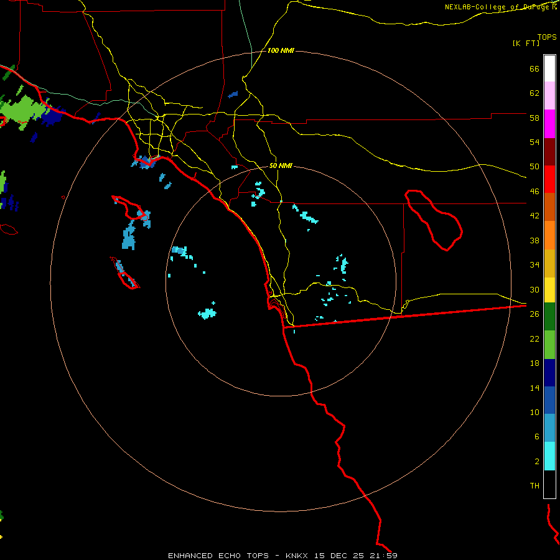560x560 pixels.
Task: Click the black TH threshold swatch
Action: [549, 484]
